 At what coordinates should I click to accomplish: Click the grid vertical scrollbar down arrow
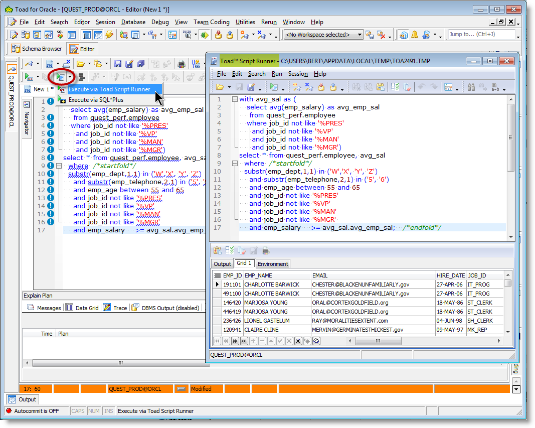508,332
